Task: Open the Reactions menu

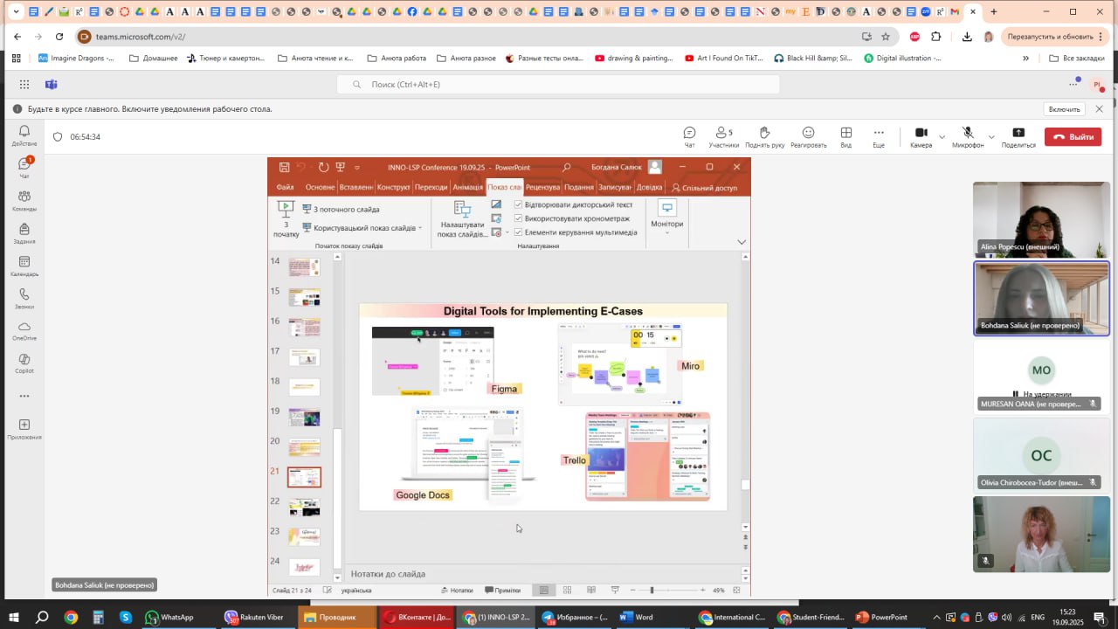Action: coord(808,136)
